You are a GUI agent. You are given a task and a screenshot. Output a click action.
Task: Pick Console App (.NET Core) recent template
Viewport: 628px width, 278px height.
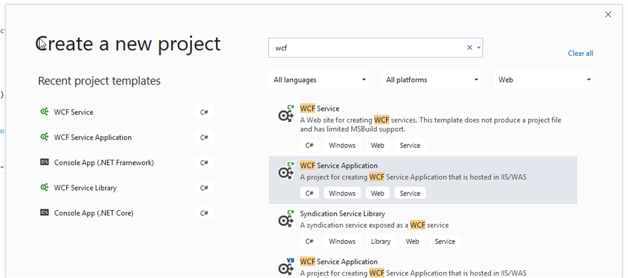coord(93,212)
